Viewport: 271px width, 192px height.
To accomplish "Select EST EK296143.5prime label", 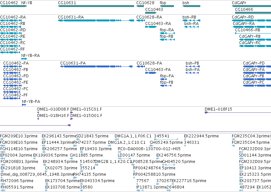I will click(x=59, y=136).
